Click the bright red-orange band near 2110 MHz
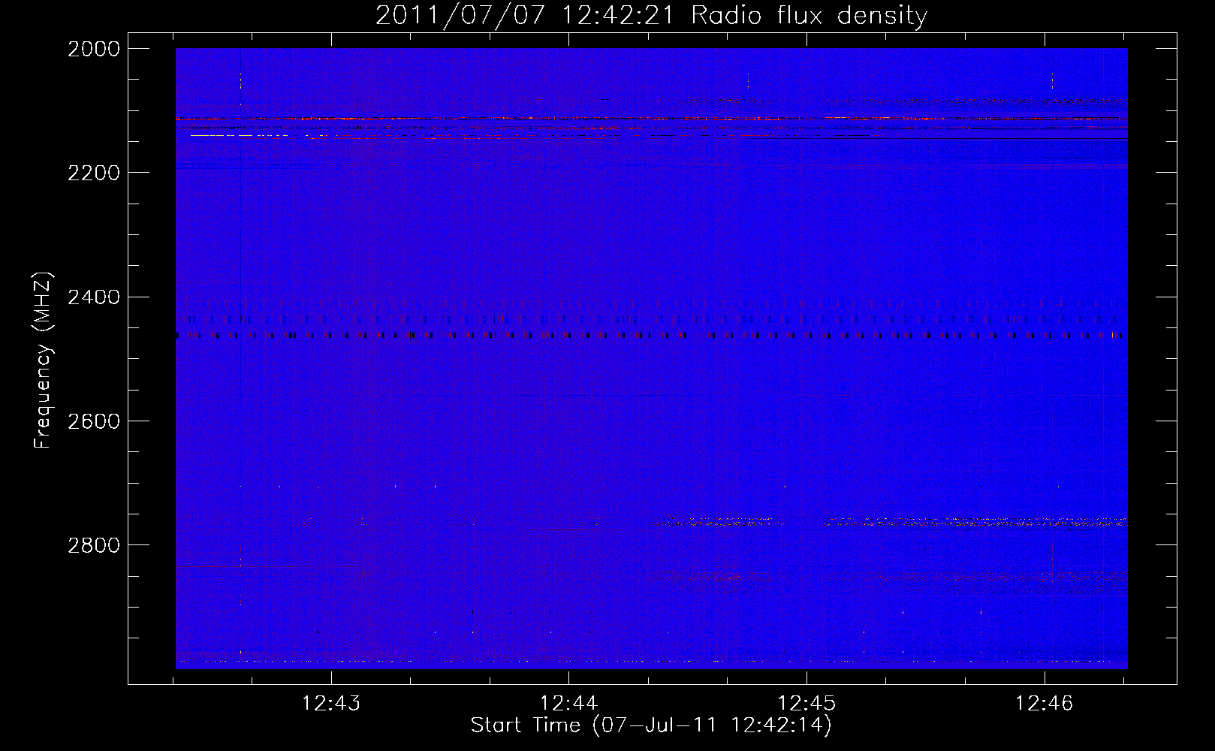The height and width of the screenshot is (751, 1215). pyautogui.click(x=651, y=119)
